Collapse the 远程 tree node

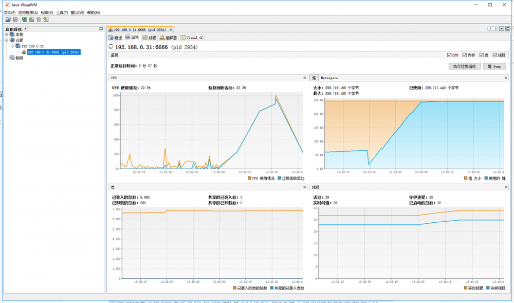7,40
